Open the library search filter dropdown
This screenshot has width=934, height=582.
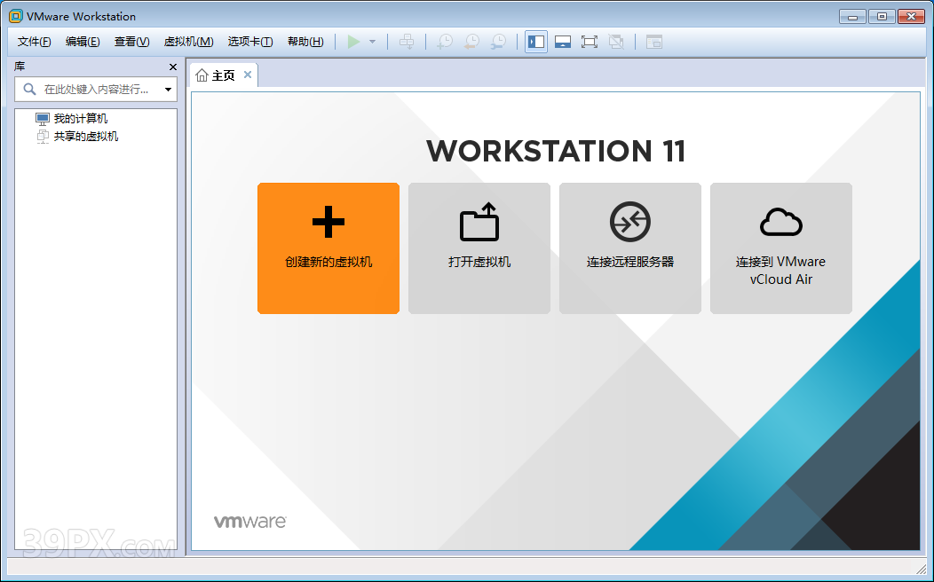point(169,90)
